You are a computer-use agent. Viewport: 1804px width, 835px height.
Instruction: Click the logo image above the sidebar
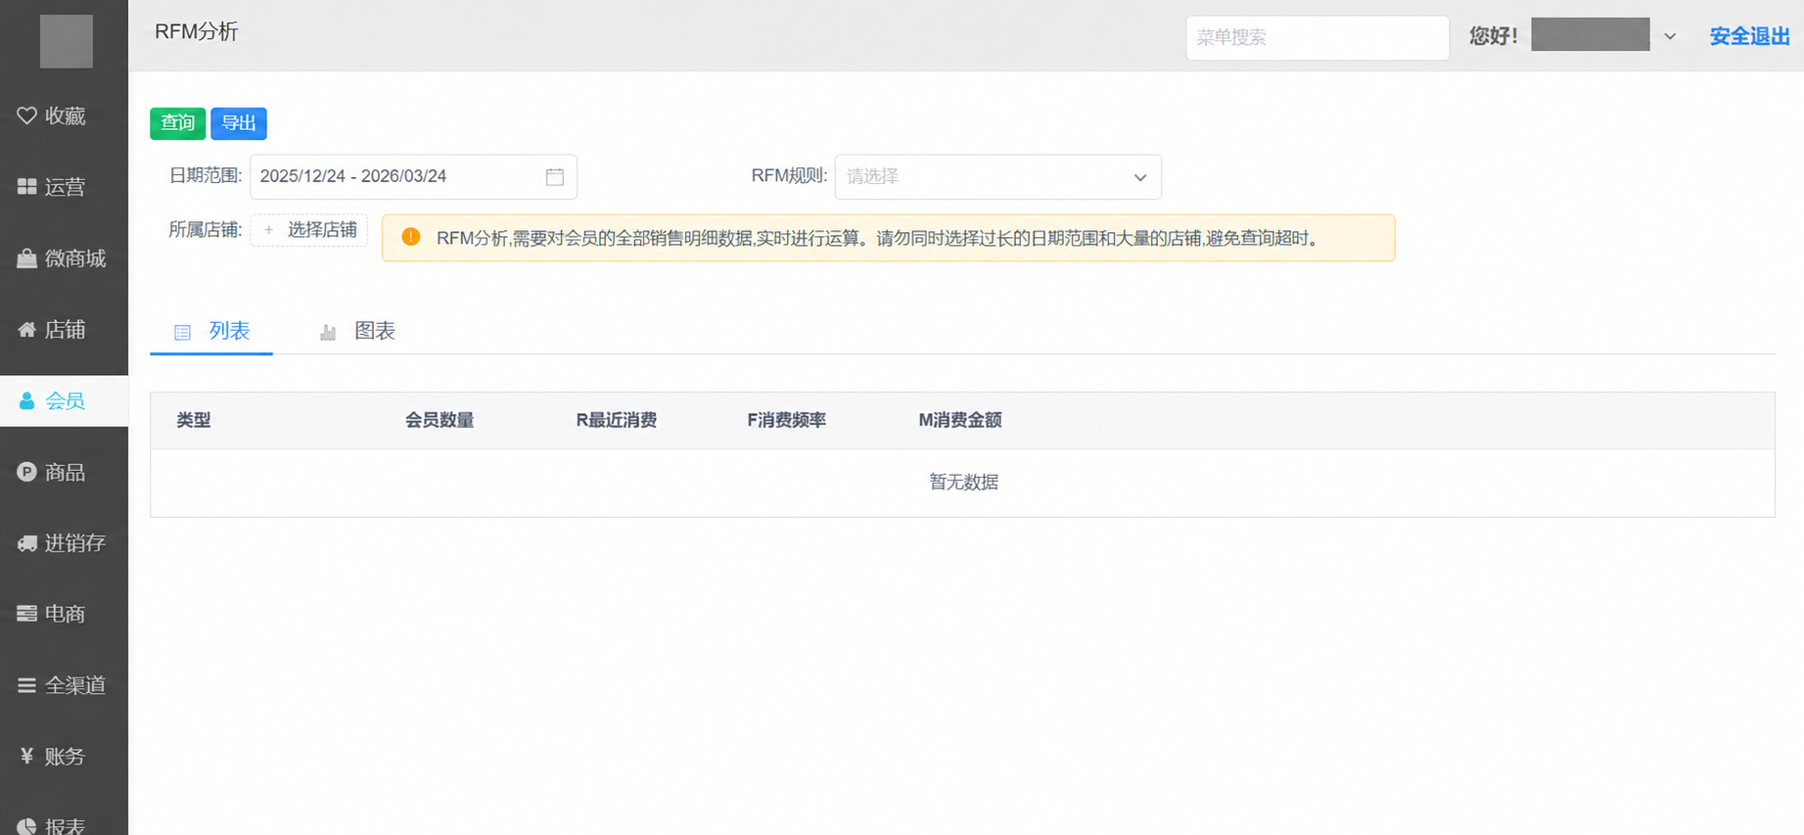point(67,41)
